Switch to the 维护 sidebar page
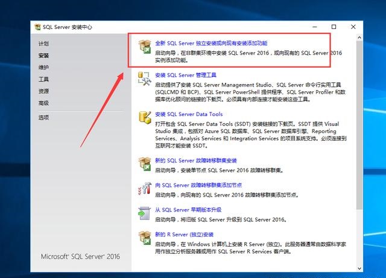386x278 pixels. [43, 67]
